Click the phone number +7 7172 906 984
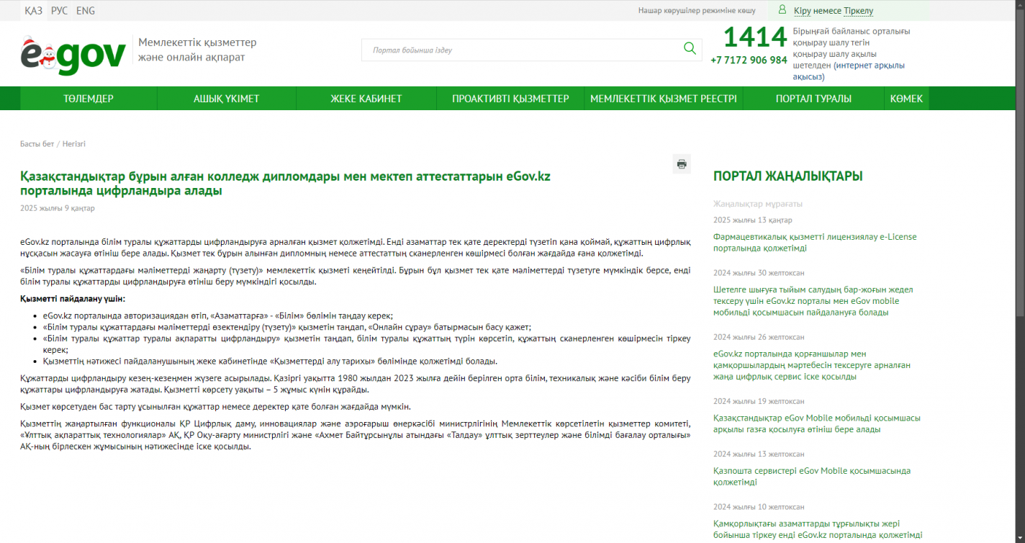The image size is (1025, 543). pyautogui.click(x=749, y=60)
